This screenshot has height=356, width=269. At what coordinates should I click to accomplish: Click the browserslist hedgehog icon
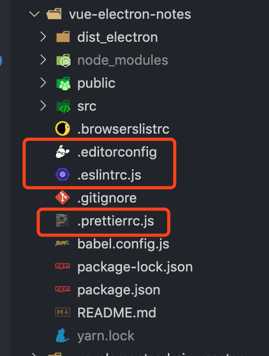[x=63, y=128]
